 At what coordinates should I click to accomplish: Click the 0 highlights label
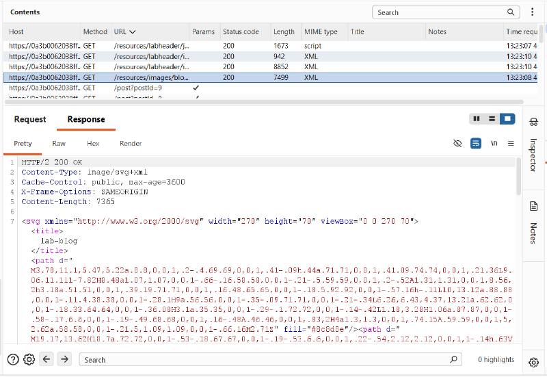(496, 359)
